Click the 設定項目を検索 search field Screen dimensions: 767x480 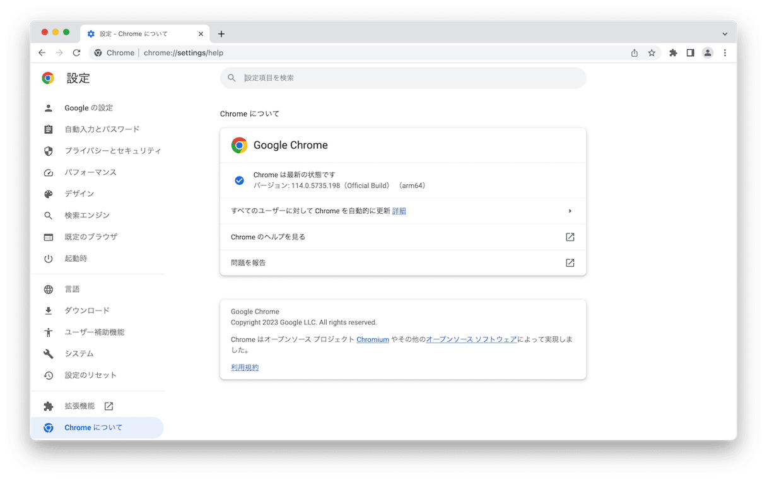coord(403,78)
